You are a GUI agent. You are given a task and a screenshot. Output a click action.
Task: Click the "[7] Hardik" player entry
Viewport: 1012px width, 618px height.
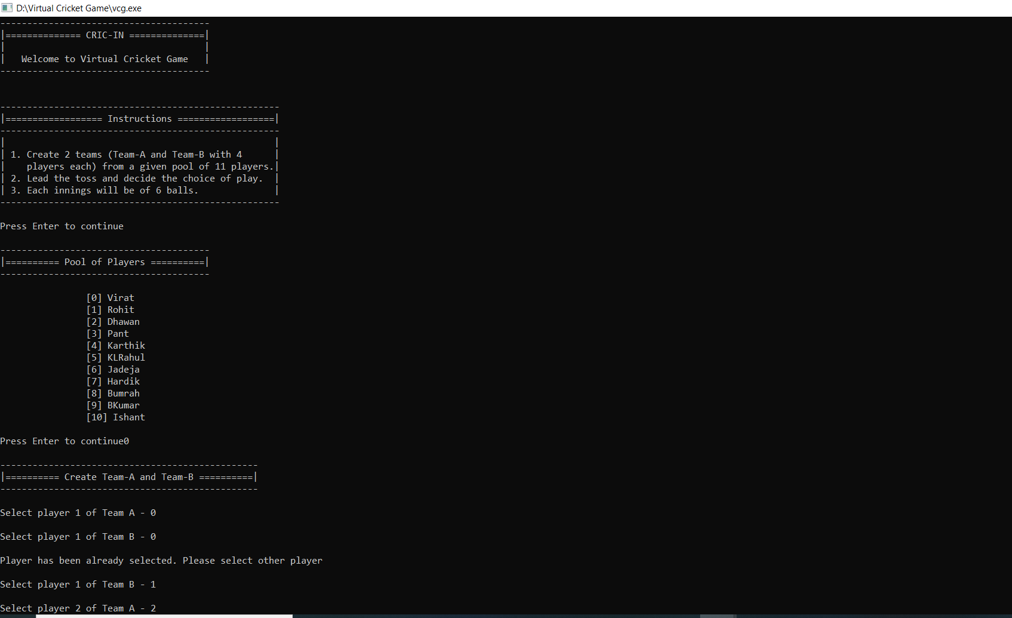pos(114,381)
